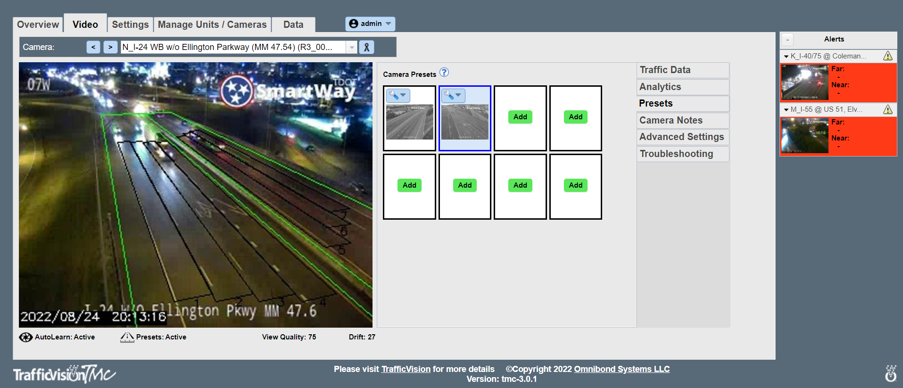Open the Omnibond Systems LLC link
The width and height of the screenshot is (903, 388).
[x=621, y=369]
